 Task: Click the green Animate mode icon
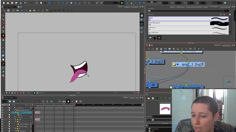tap(122, 3)
